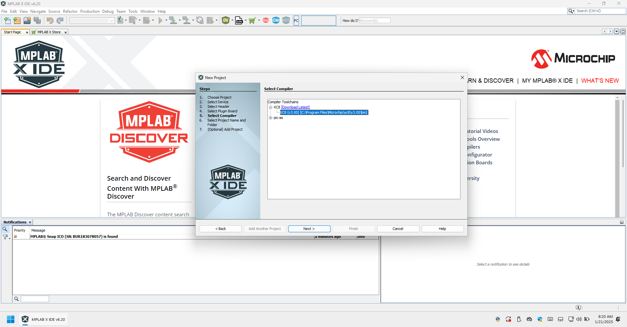This screenshot has height=327, width=627.
Task: Click the volume icon in system tray
Action: click(579, 319)
